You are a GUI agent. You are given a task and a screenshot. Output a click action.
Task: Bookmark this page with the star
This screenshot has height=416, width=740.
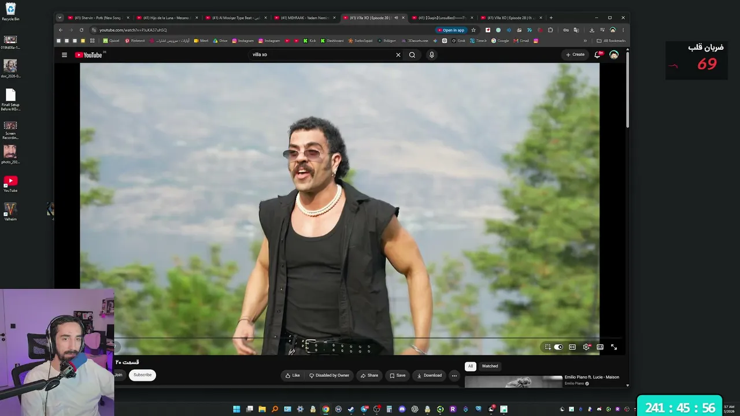[473, 30]
